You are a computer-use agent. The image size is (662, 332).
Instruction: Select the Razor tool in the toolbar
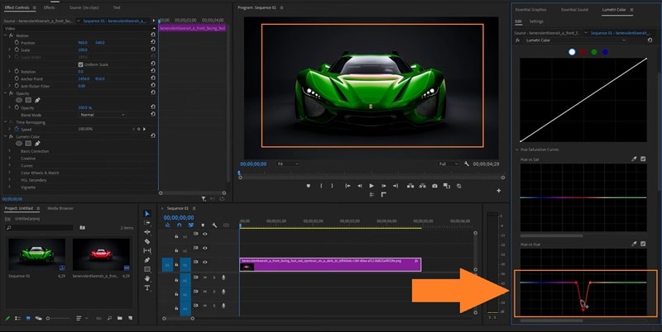[x=147, y=241]
